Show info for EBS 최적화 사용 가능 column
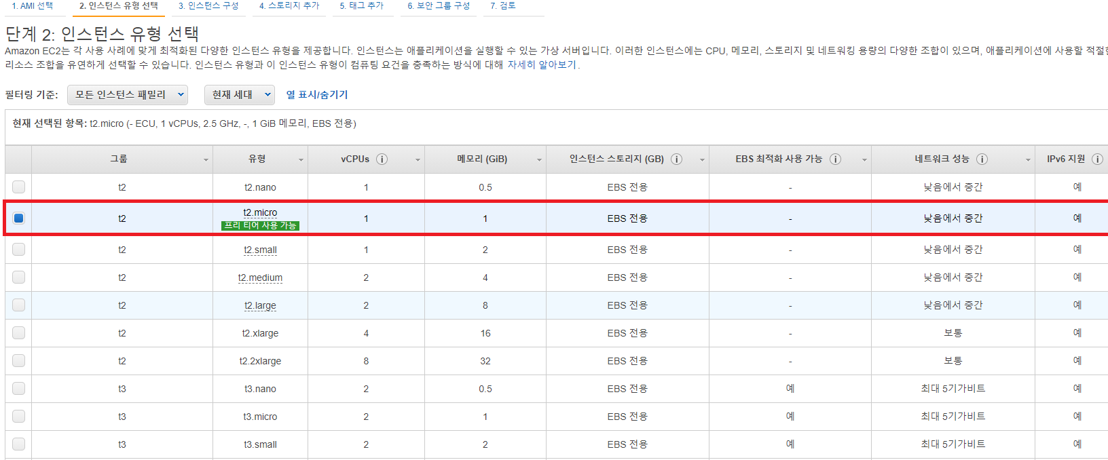Image resolution: width=1108 pixels, height=460 pixels. pyautogui.click(x=835, y=159)
